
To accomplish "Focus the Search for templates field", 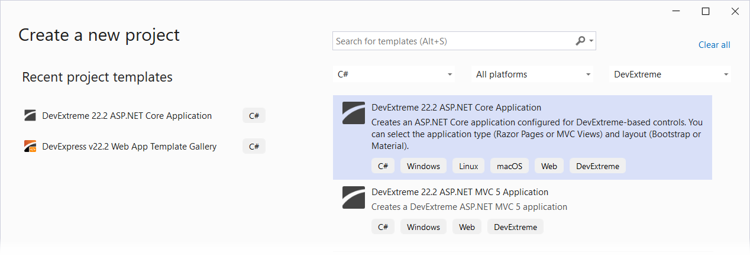I will (x=464, y=41).
